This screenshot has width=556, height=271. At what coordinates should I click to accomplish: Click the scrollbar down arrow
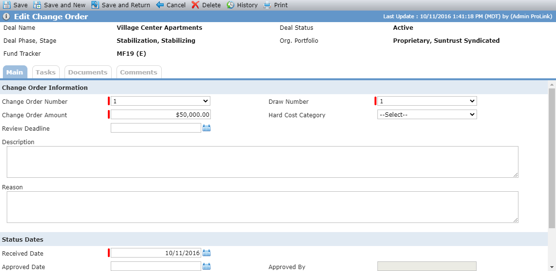tap(552, 267)
